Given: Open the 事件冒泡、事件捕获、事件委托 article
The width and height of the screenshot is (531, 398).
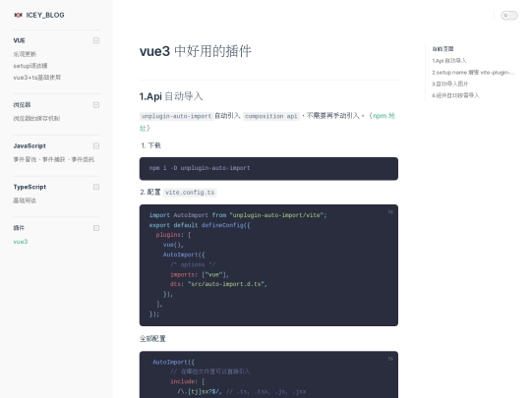Looking at the screenshot, I should [54, 159].
